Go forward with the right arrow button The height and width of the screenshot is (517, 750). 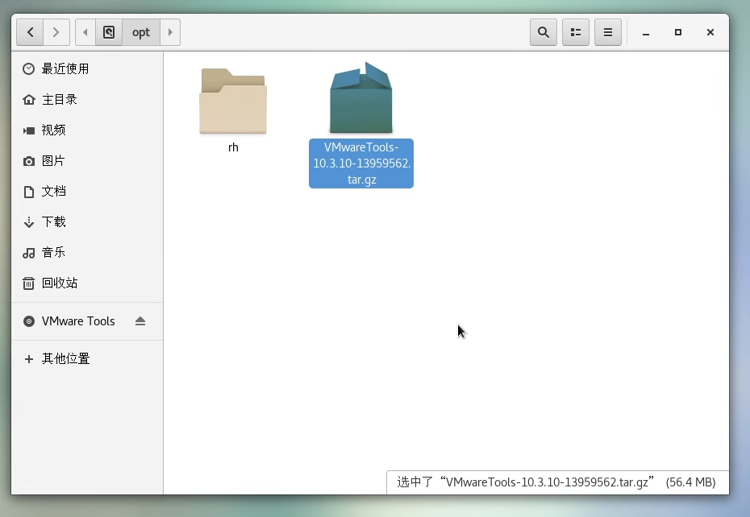[x=56, y=32]
